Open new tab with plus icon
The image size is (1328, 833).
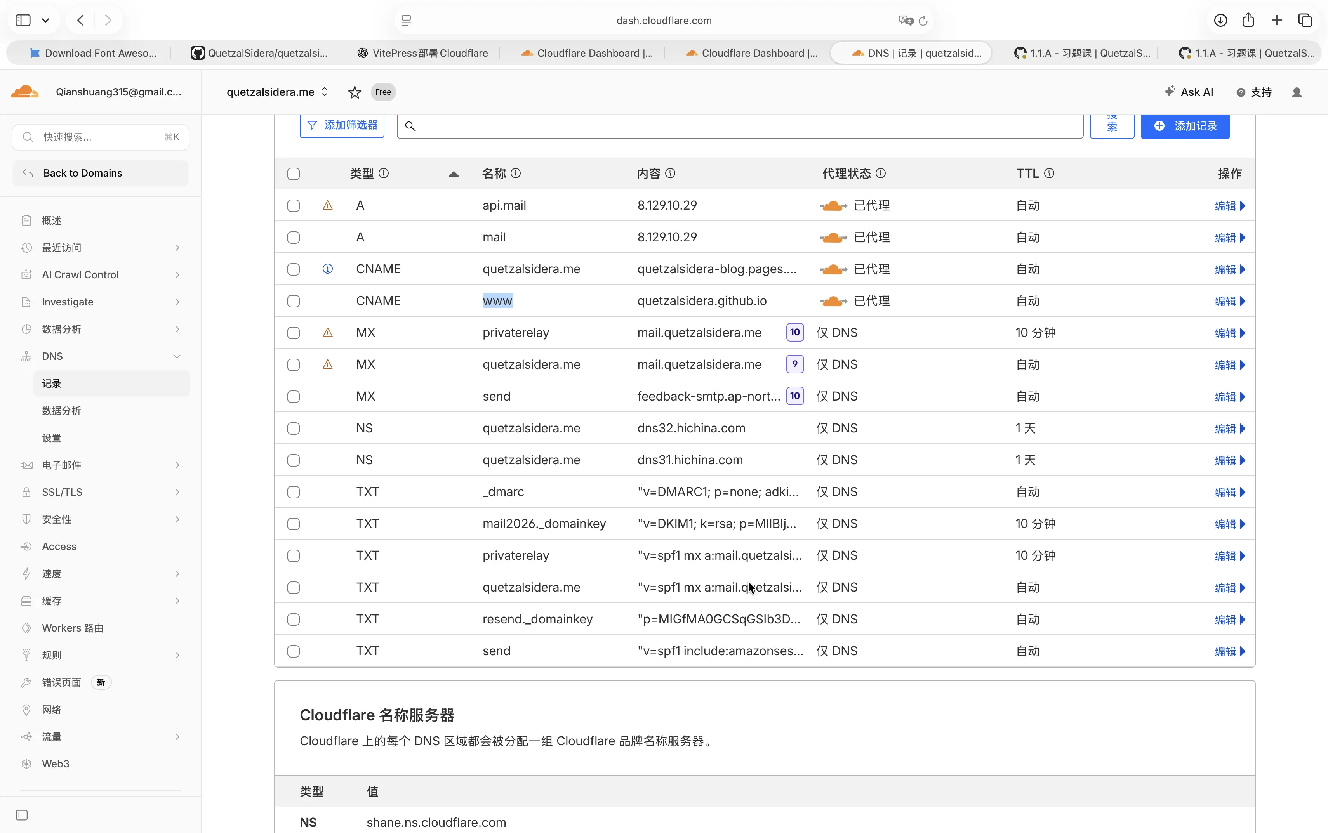(x=1277, y=21)
